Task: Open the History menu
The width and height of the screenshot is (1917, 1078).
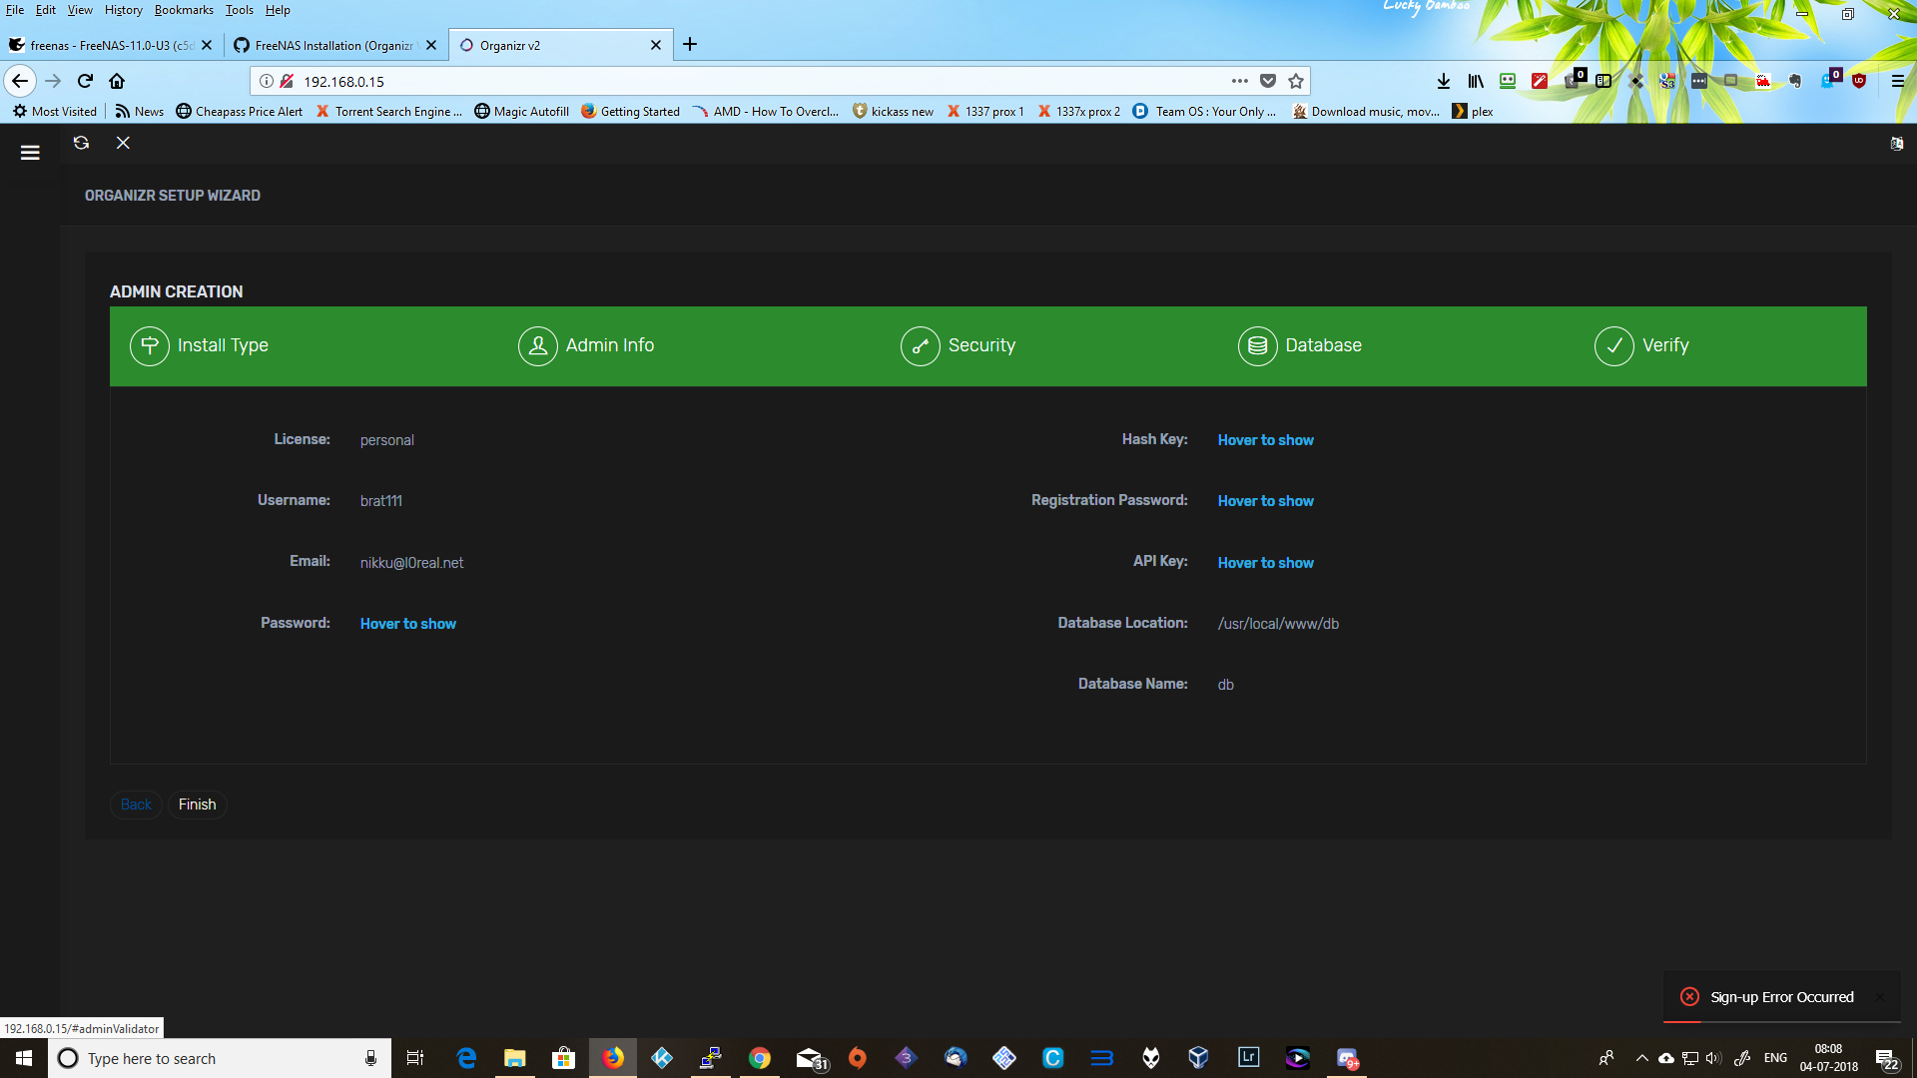Action: click(123, 10)
